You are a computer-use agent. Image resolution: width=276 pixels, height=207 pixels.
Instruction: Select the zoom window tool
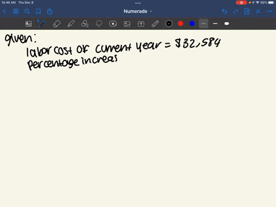point(29,24)
